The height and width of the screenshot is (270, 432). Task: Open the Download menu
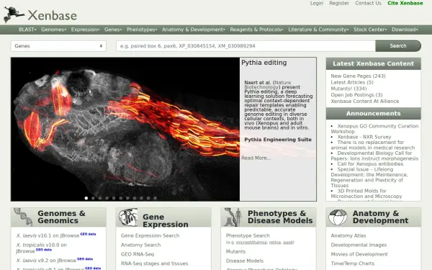click(x=405, y=30)
